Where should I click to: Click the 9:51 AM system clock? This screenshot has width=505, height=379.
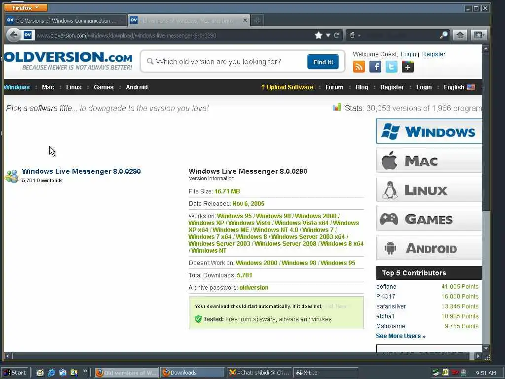click(x=486, y=373)
